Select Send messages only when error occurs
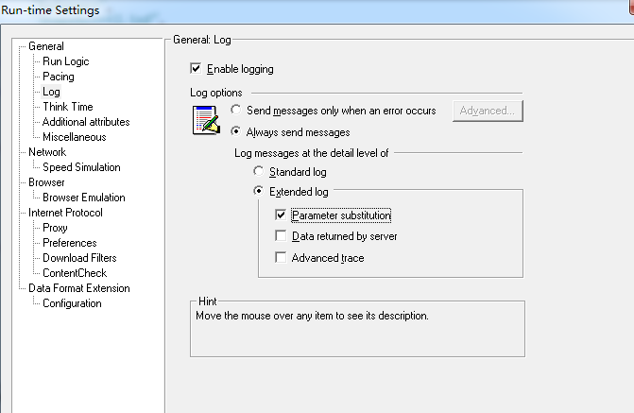Screen dimensions: 634x413 tap(236, 111)
